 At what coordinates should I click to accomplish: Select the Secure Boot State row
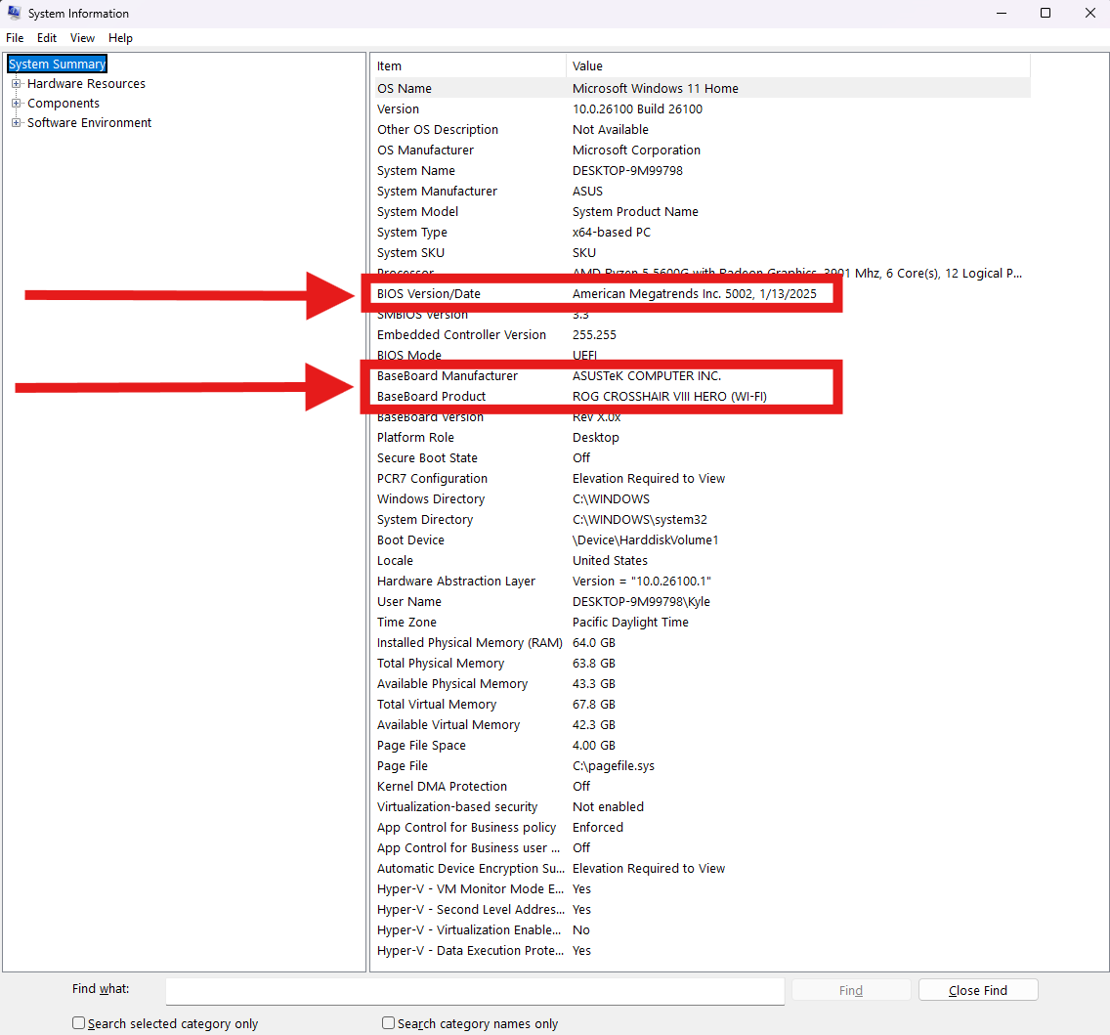pos(702,458)
